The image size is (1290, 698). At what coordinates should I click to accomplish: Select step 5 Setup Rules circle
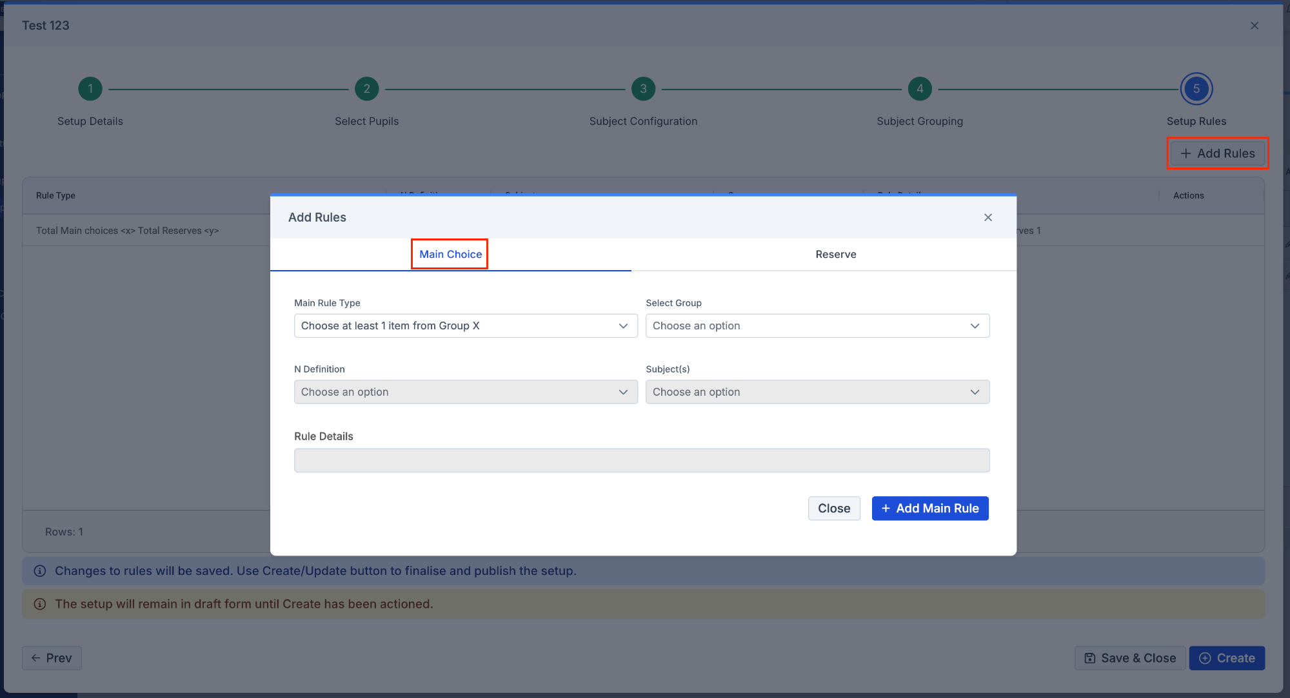point(1196,89)
